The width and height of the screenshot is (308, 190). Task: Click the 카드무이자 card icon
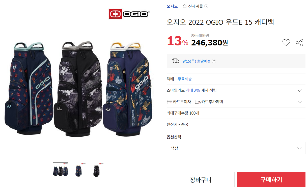tap(170, 102)
